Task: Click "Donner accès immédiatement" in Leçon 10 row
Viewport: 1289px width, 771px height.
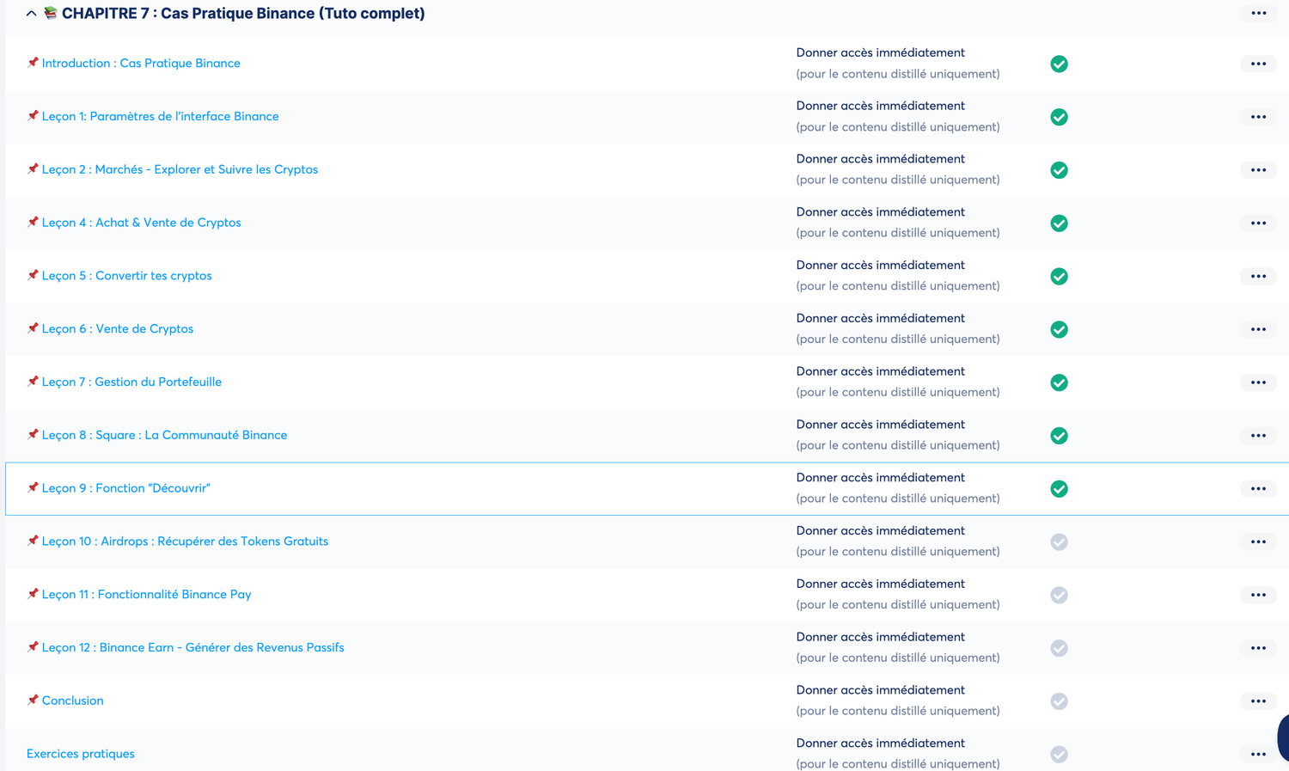Action: click(x=881, y=531)
